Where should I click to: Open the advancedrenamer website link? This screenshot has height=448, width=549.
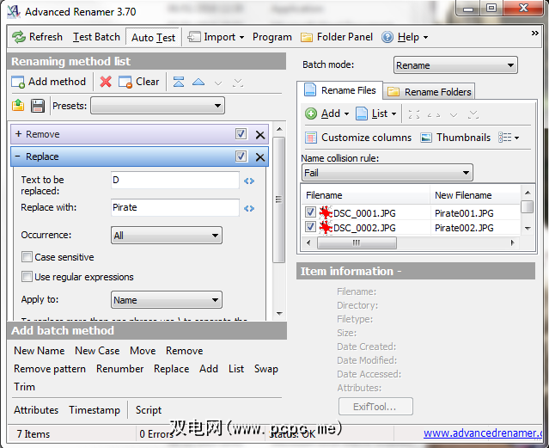click(483, 433)
